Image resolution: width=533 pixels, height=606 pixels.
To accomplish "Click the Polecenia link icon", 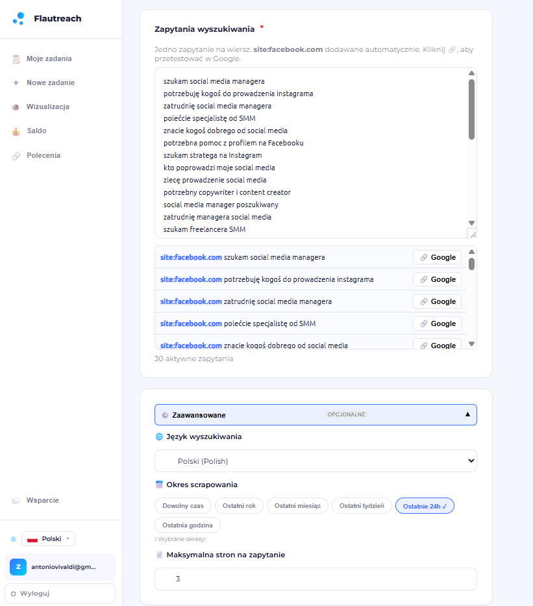I will pyautogui.click(x=16, y=156).
